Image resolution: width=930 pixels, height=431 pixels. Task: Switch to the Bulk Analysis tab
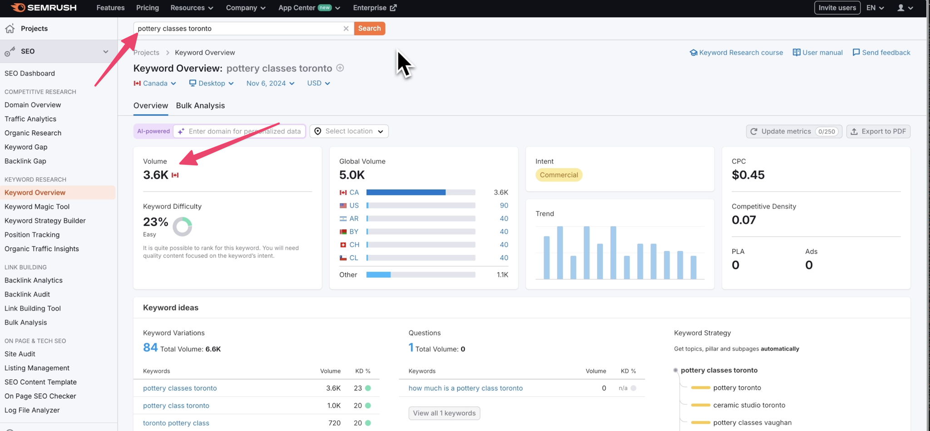coord(200,106)
